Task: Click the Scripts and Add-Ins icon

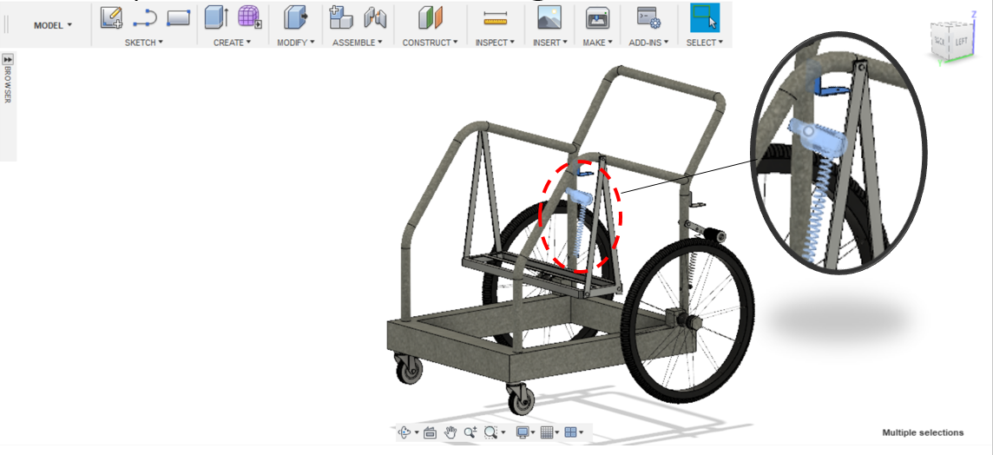Action: tap(648, 17)
